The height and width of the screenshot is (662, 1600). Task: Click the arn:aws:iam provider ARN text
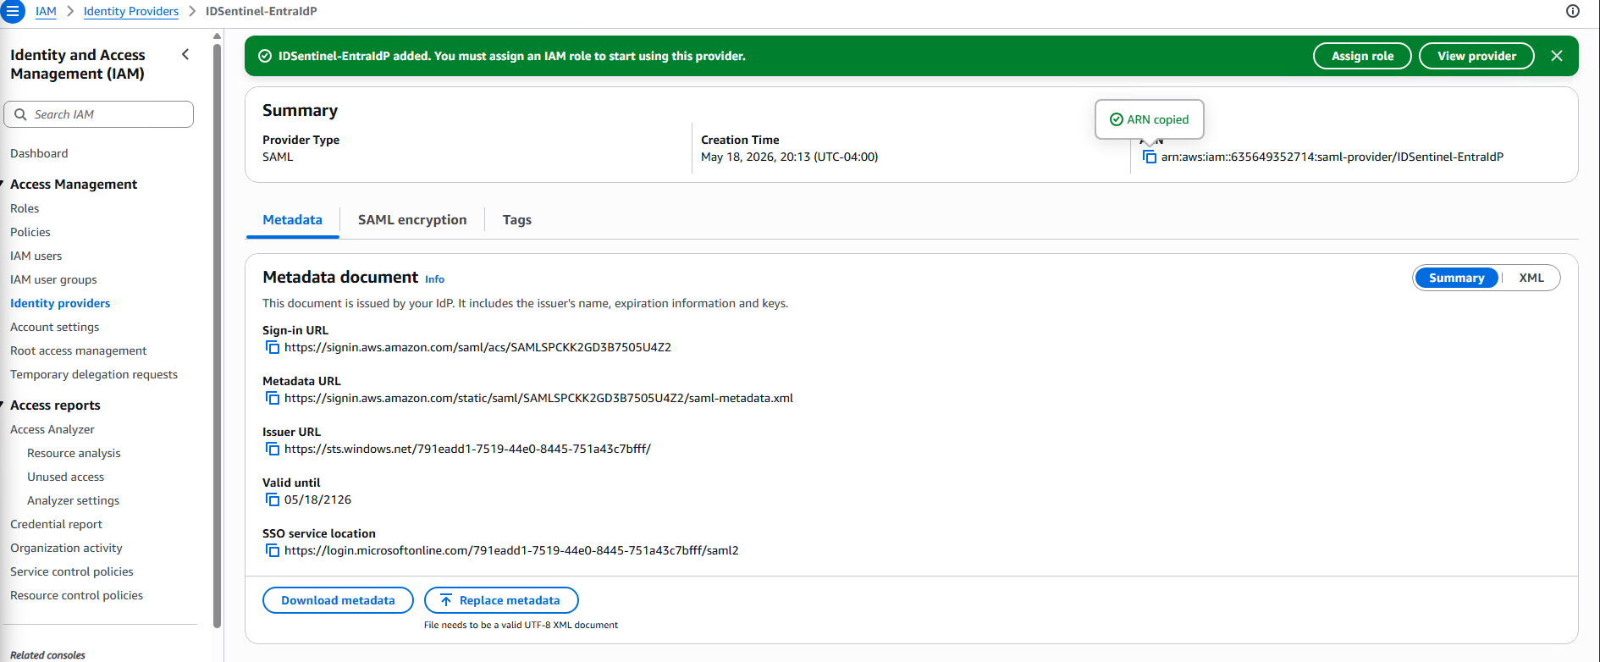click(1332, 157)
